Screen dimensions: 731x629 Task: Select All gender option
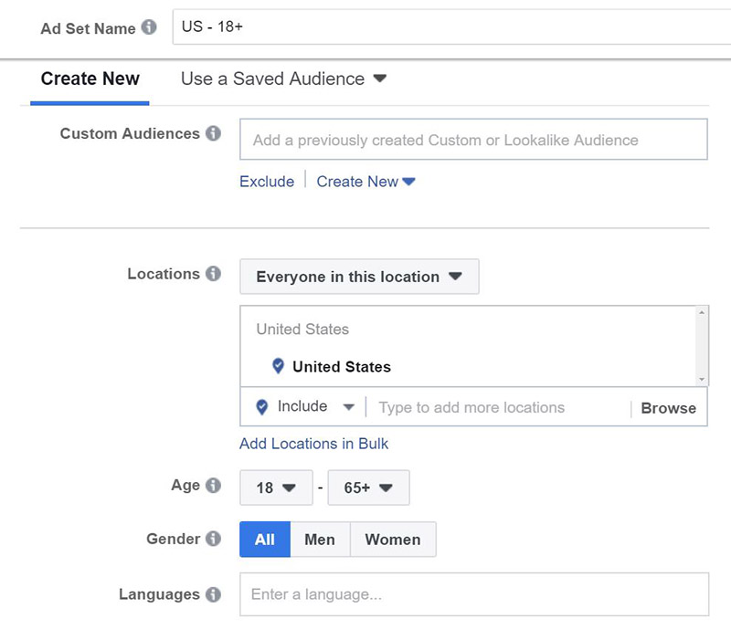(x=265, y=540)
